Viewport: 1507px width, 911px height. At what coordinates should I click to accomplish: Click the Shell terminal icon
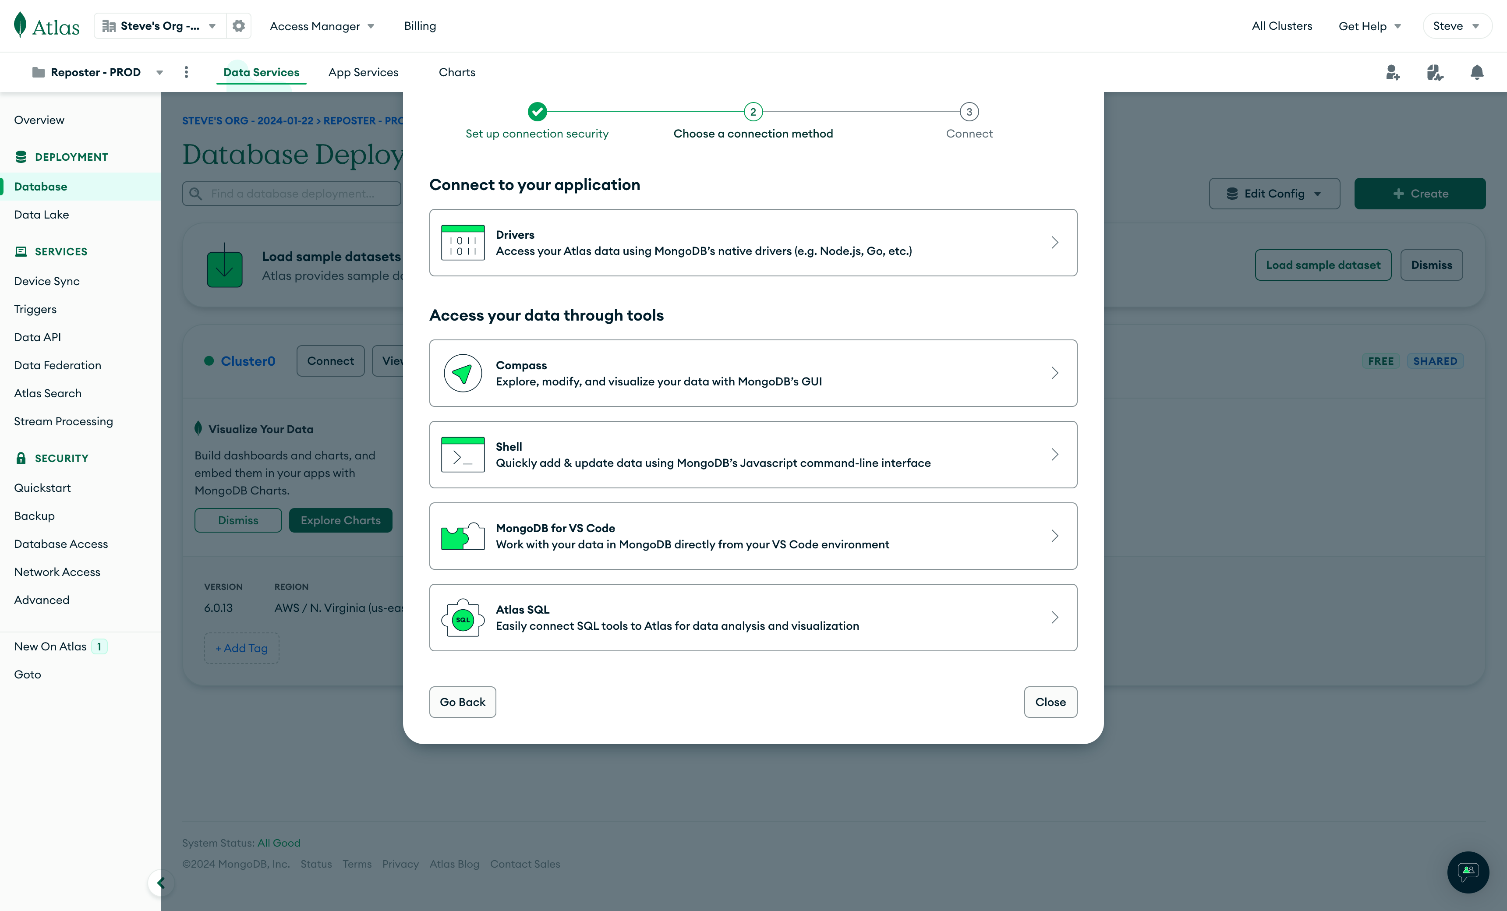(x=463, y=454)
